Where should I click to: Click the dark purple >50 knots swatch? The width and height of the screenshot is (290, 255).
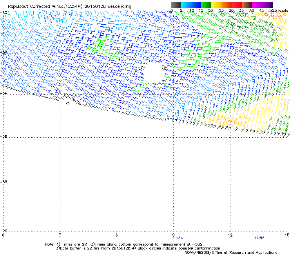pyautogui.click(x=271, y=5)
